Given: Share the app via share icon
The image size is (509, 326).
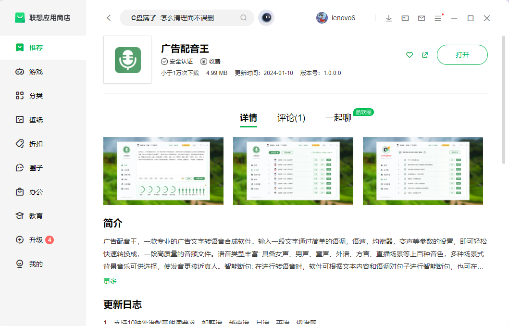Looking at the screenshot, I should (x=424, y=55).
